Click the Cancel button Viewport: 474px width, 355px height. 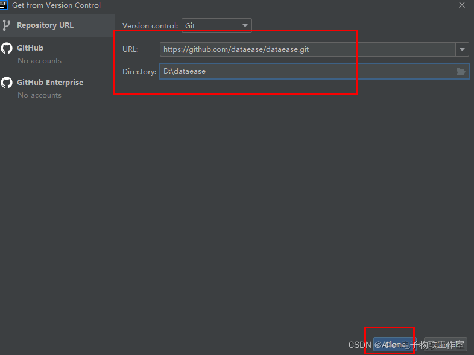[446, 344]
